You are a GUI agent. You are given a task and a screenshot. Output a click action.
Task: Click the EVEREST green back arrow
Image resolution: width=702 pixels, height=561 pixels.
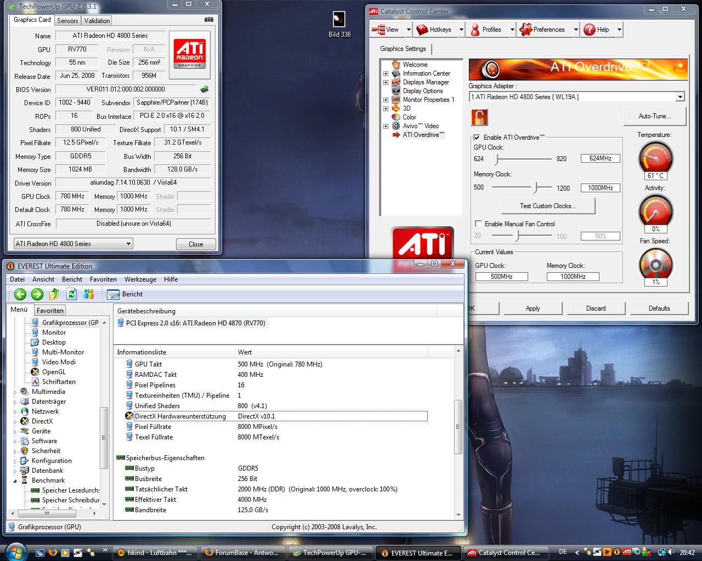pyautogui.click(x=20, y=294)
